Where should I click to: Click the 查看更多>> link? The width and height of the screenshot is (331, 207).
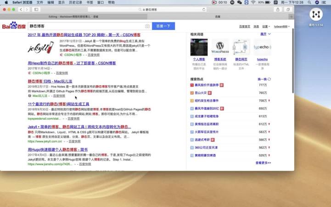point(263,163)
